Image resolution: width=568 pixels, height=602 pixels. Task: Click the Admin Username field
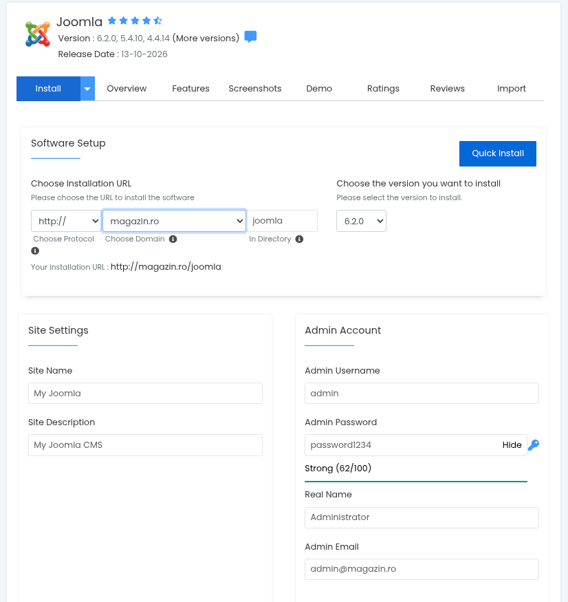click(x=422, y=393)
